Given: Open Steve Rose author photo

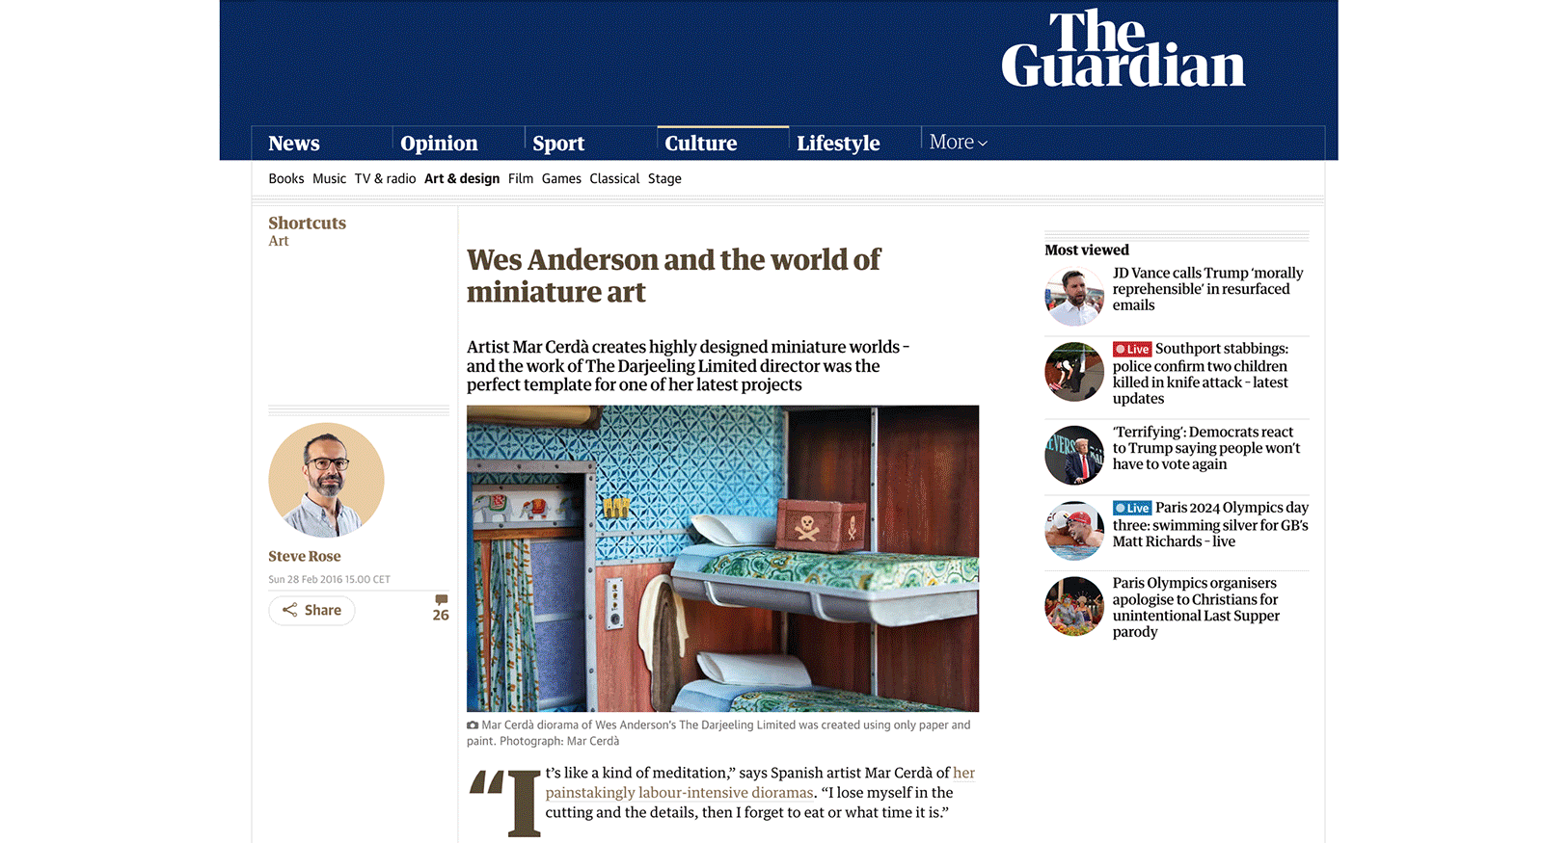Looking at the screenshot, I should point(326,480).
